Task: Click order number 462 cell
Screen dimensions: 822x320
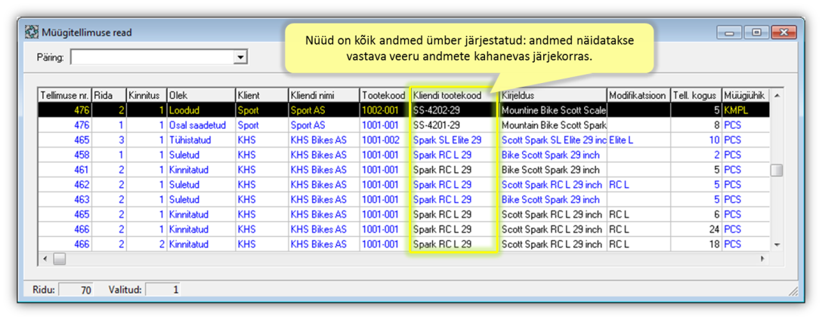Action: [x=66, y=185]
